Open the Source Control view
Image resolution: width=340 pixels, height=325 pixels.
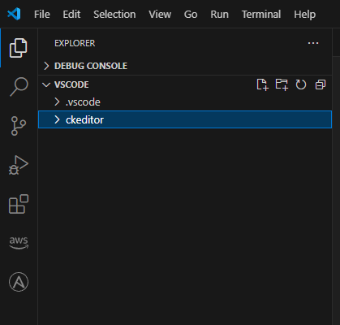19,126
